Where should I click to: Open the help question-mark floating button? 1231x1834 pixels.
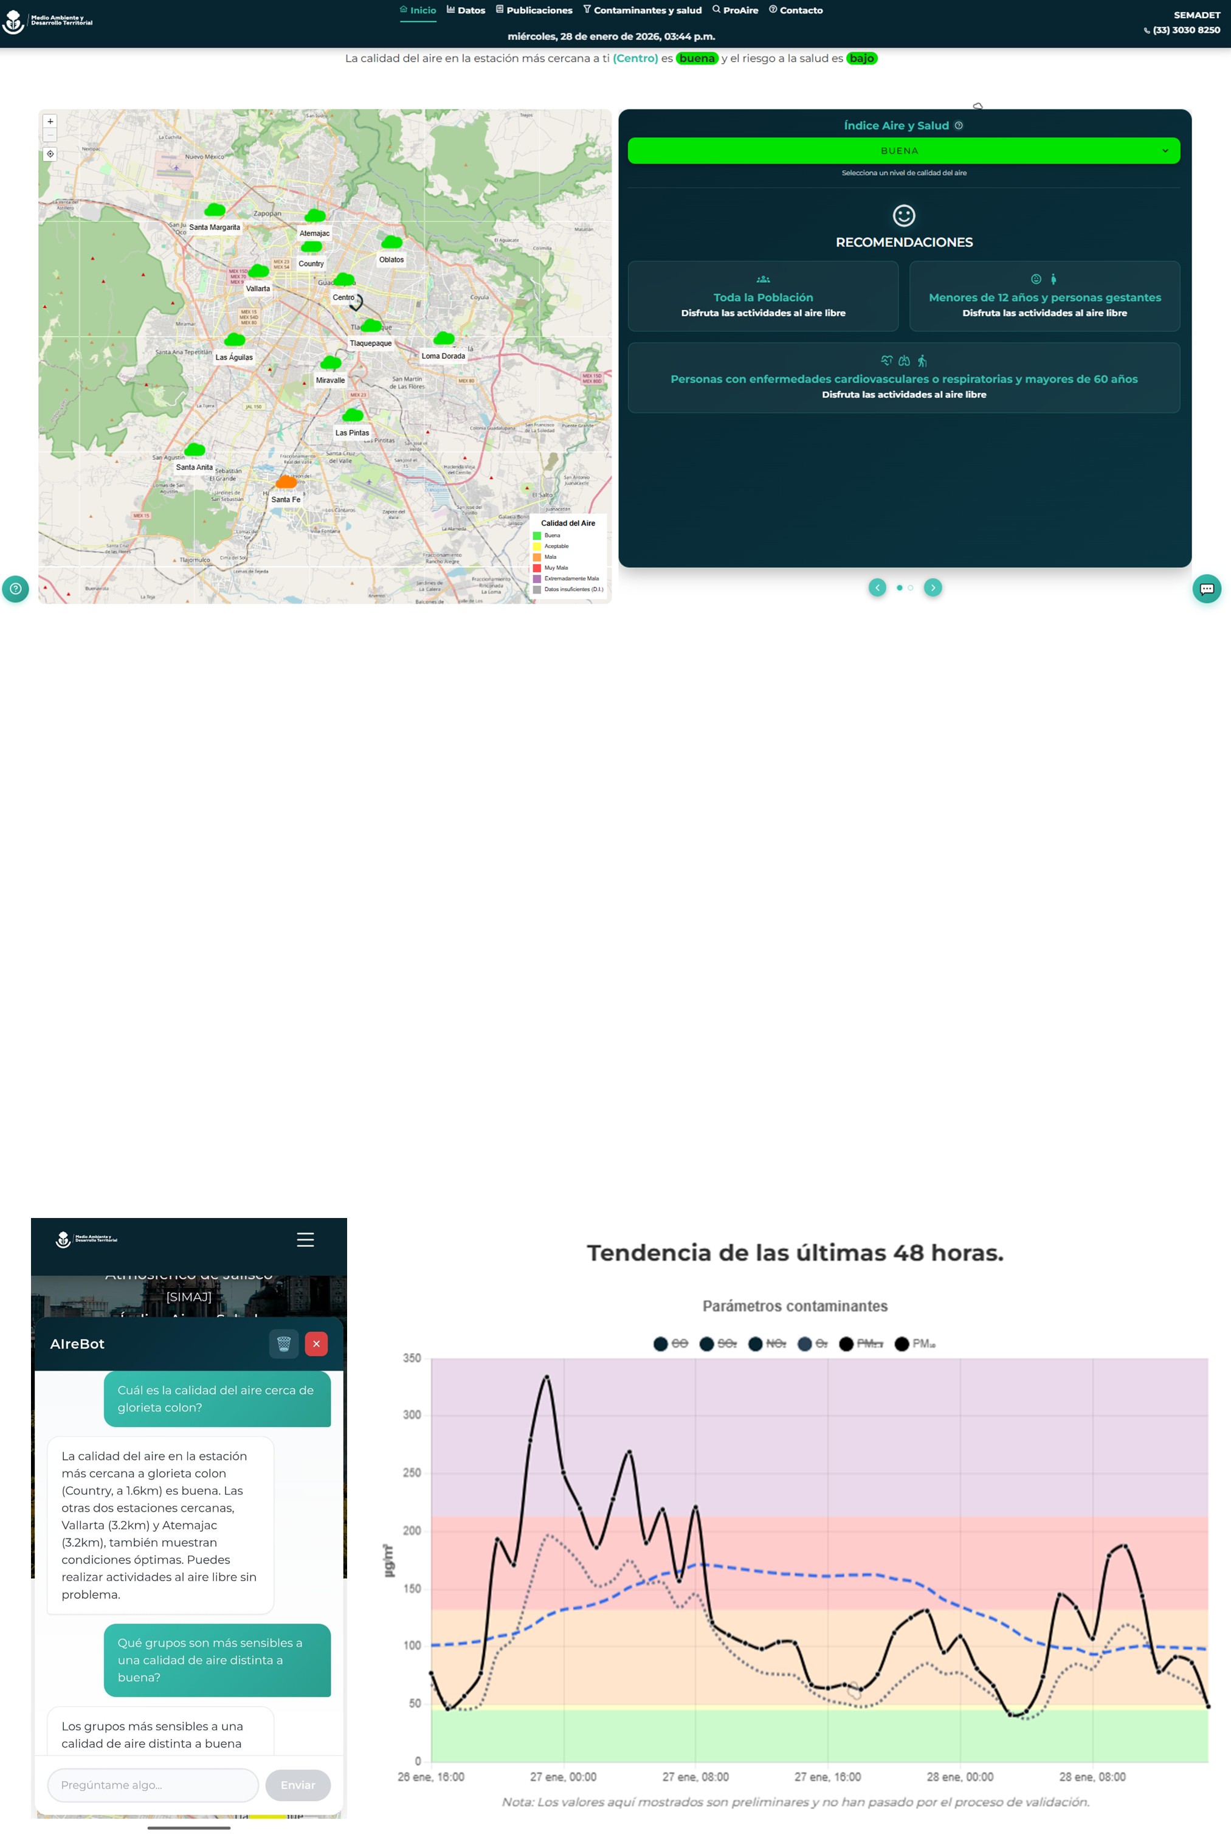click(16, 589)
